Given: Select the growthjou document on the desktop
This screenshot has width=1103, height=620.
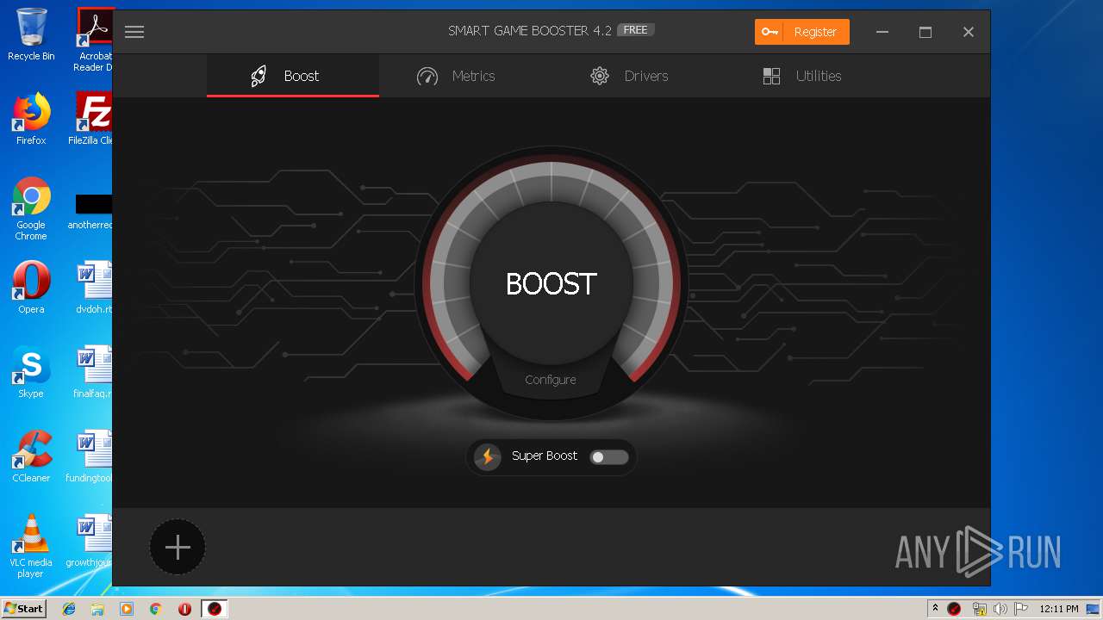Looking at the screenshot, I should click(90, 541).
